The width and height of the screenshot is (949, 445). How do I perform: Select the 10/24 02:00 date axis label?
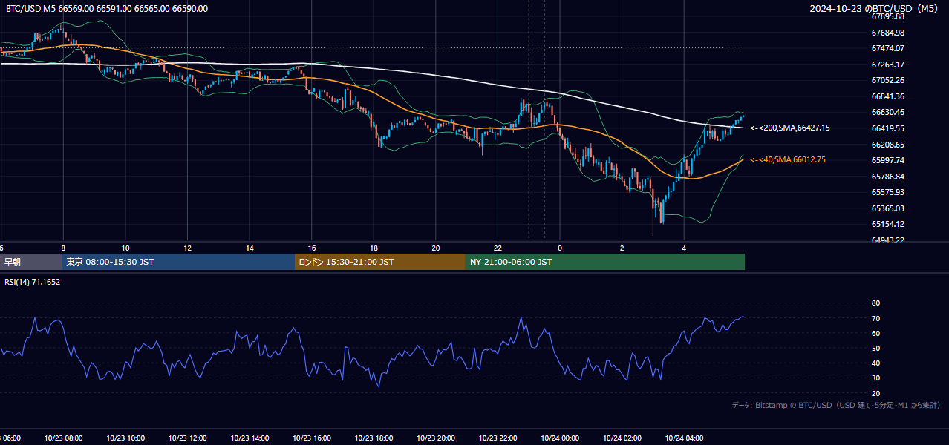pyautogui.click(x=622, y=438)
